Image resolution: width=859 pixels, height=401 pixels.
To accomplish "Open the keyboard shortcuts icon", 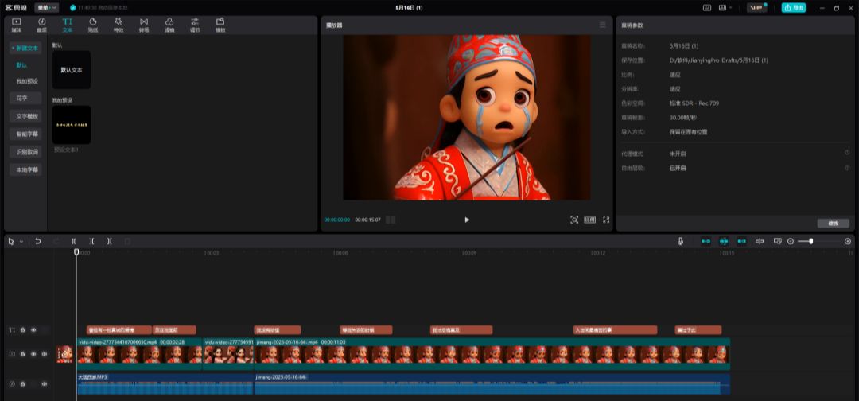I will click(707, 8).
